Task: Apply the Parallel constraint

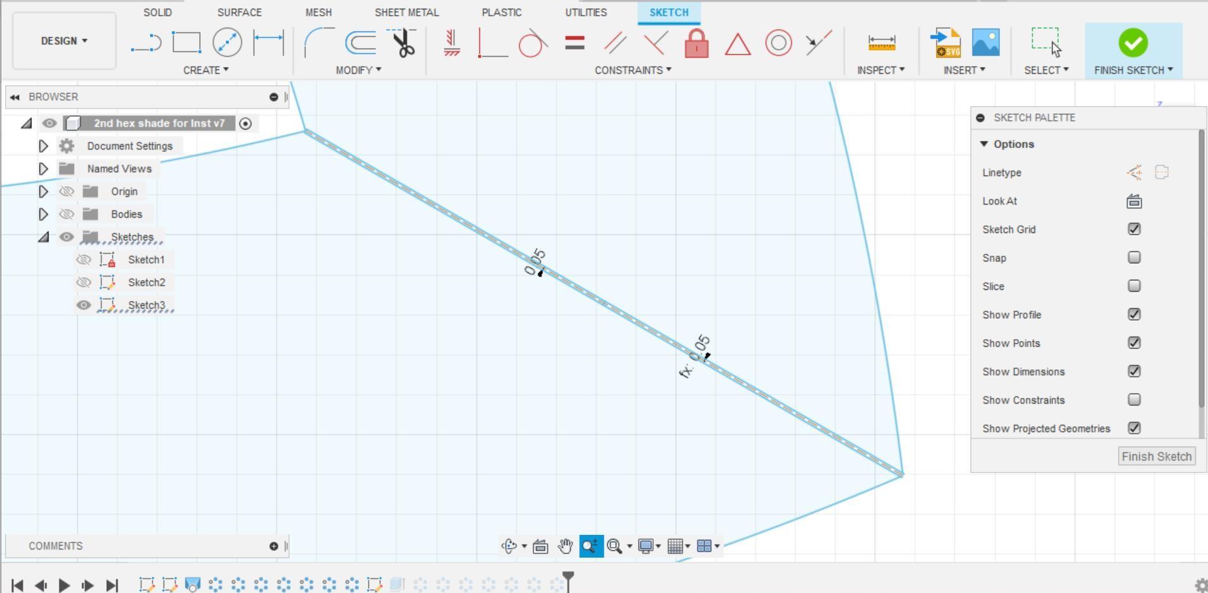Action: pos(615,43)
